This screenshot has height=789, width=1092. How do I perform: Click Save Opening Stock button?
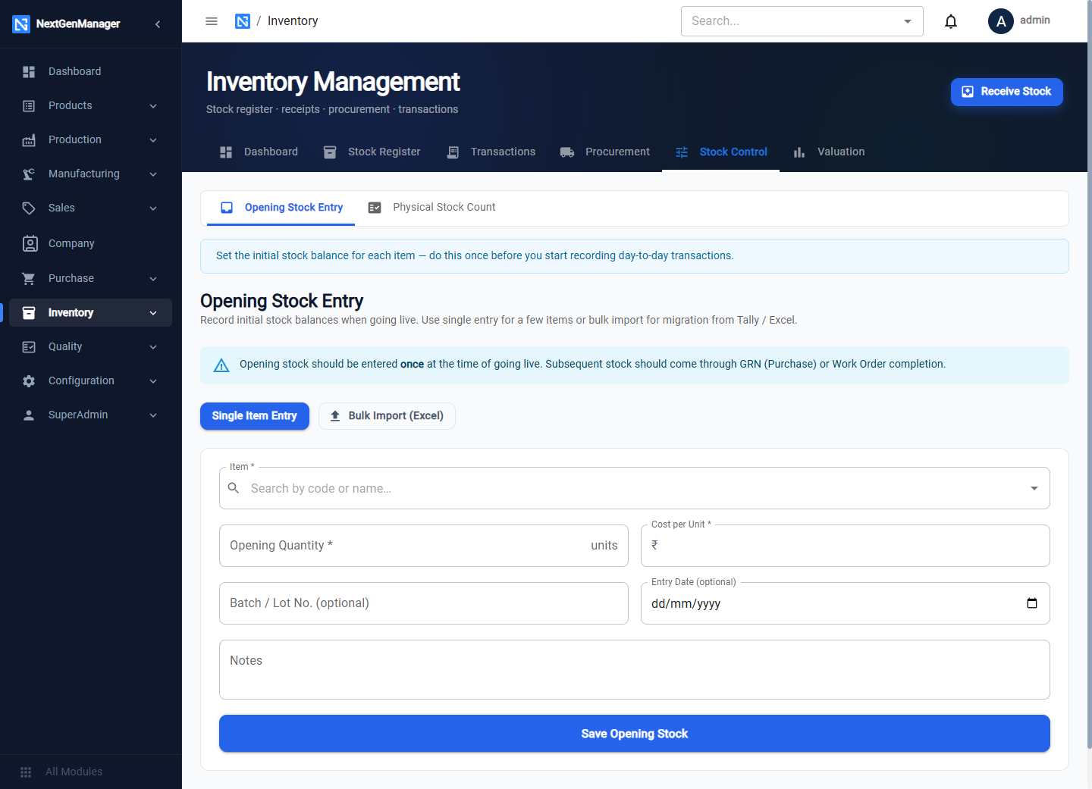[x=635, y=734]
